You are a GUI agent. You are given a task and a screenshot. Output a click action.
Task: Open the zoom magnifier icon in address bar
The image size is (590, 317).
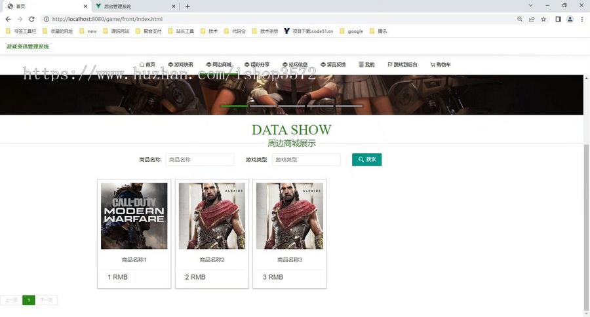(x=520, y=19)
